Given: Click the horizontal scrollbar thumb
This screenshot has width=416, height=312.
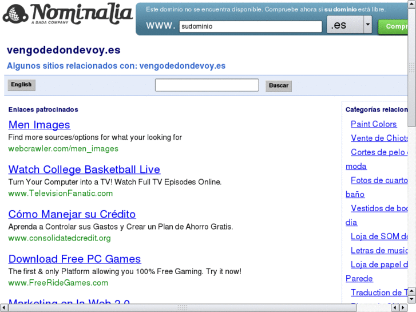Looking at the screenshot, I should [183, 308].
